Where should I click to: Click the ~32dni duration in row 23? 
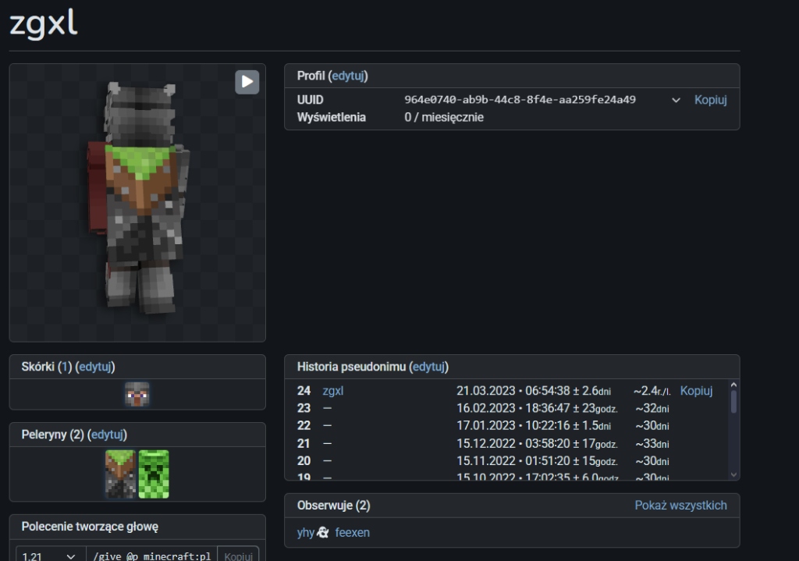click(x=652, y=408)
